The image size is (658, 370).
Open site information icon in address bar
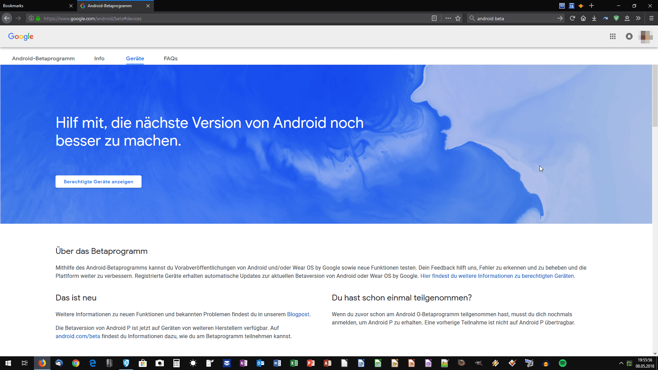click(x=31, y=18)
